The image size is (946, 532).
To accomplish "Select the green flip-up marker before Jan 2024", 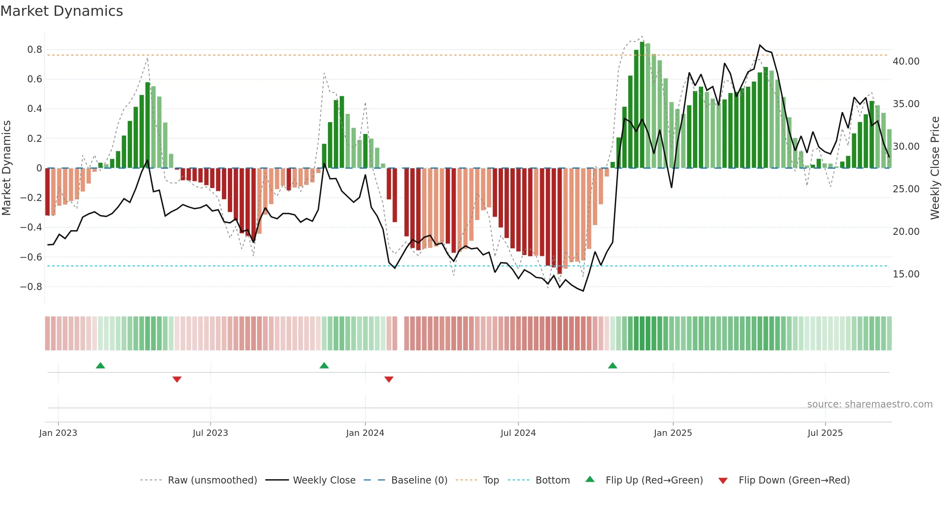I will pos(324,365).
